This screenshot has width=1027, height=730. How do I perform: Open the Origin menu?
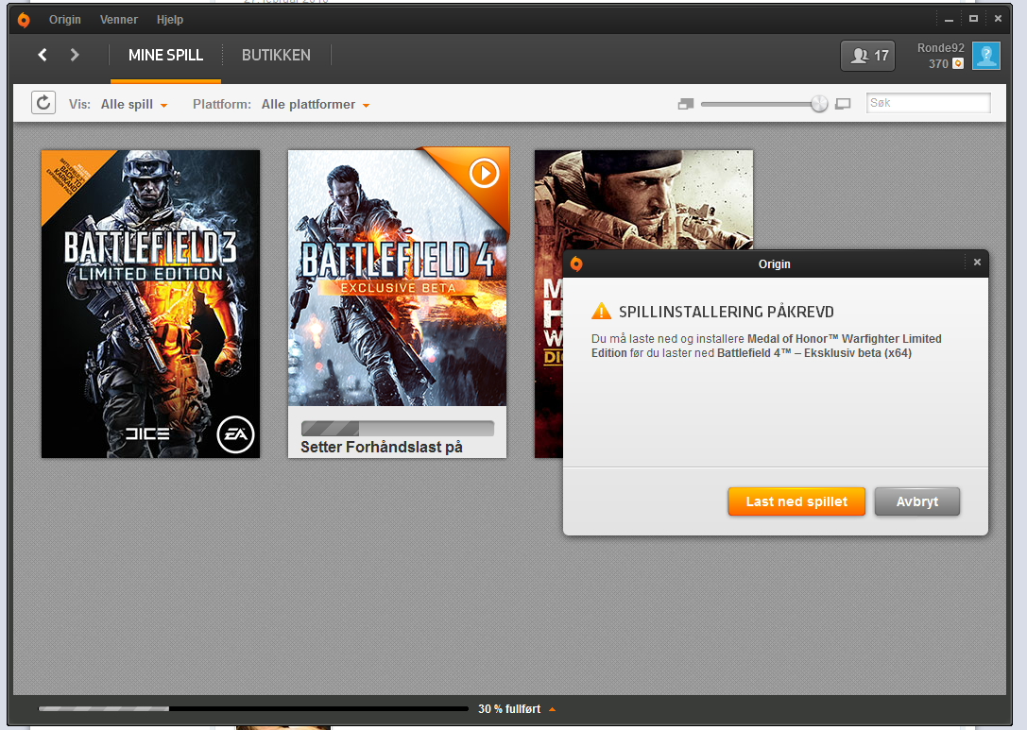pyautogui.click(x=65, y=20)
